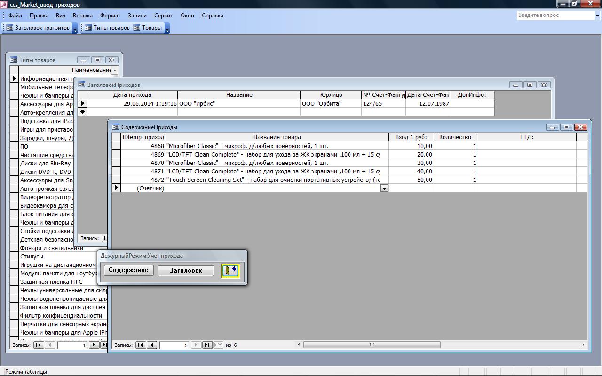Click the Название товара column header

(277, 137)
